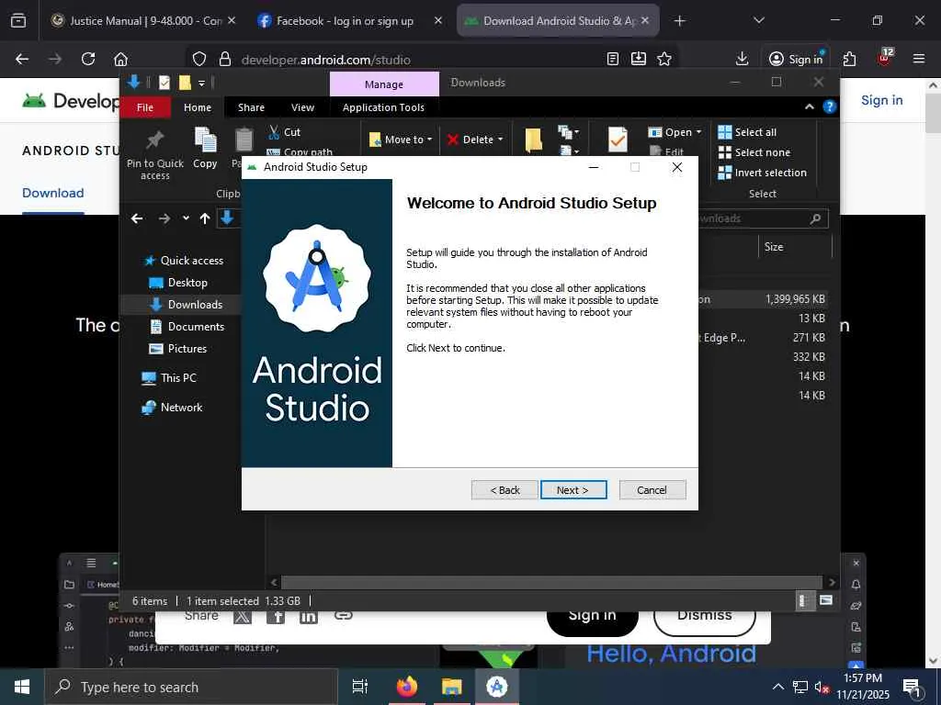Screen dimensions: 941x705
Task: Click the Properties checkmark icon
Action: click(x=618, y=140)
